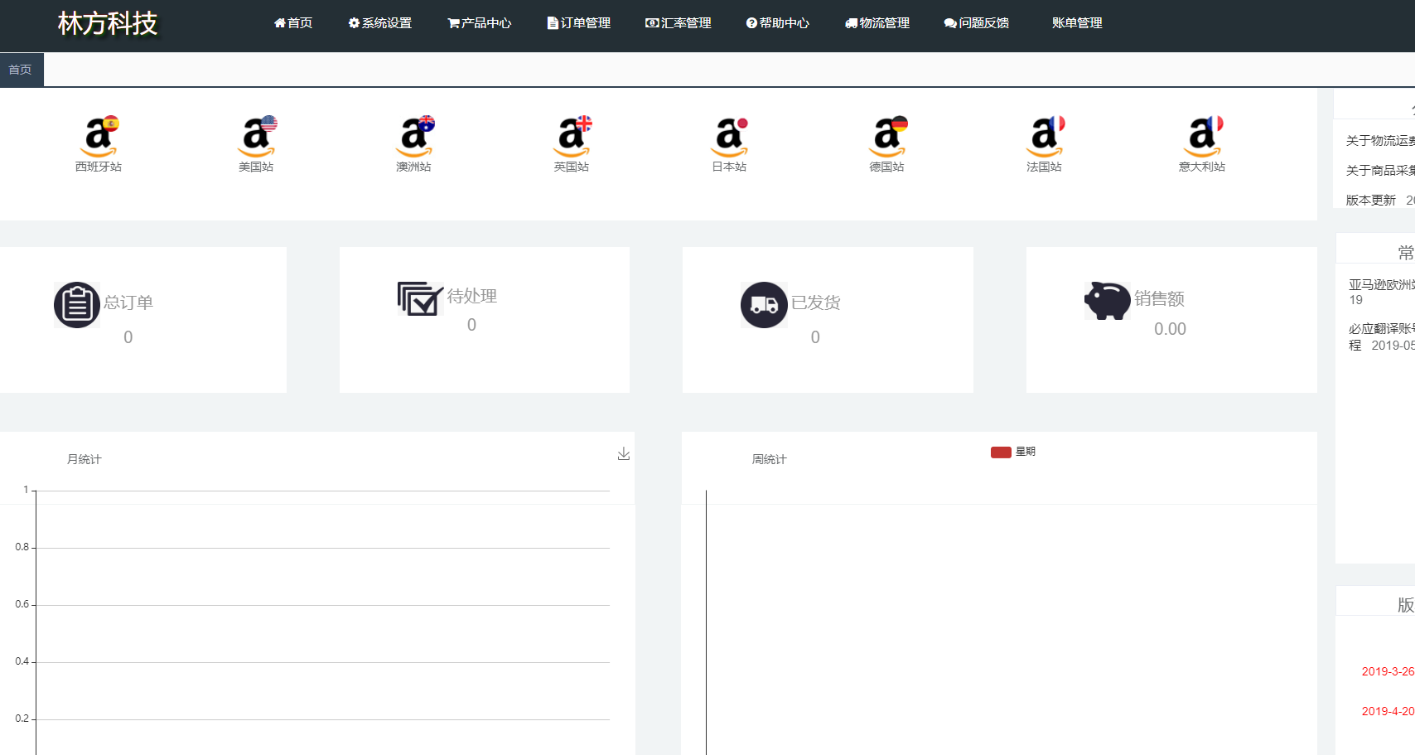
Task: Download the 月统计 chart image
Action: 624,454
